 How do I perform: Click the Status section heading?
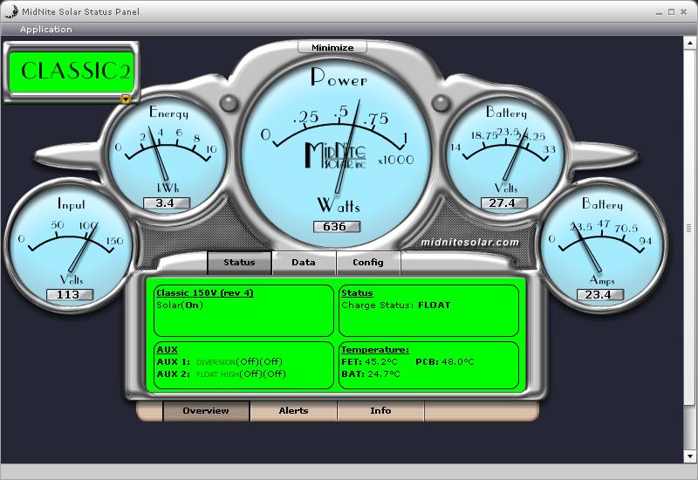[x=357, y=293]
